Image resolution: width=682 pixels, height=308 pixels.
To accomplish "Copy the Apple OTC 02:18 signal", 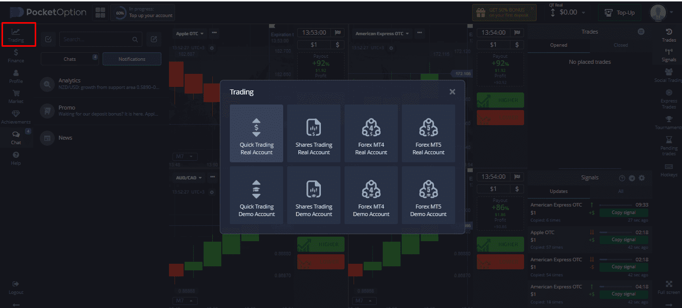I will [624, 240].
